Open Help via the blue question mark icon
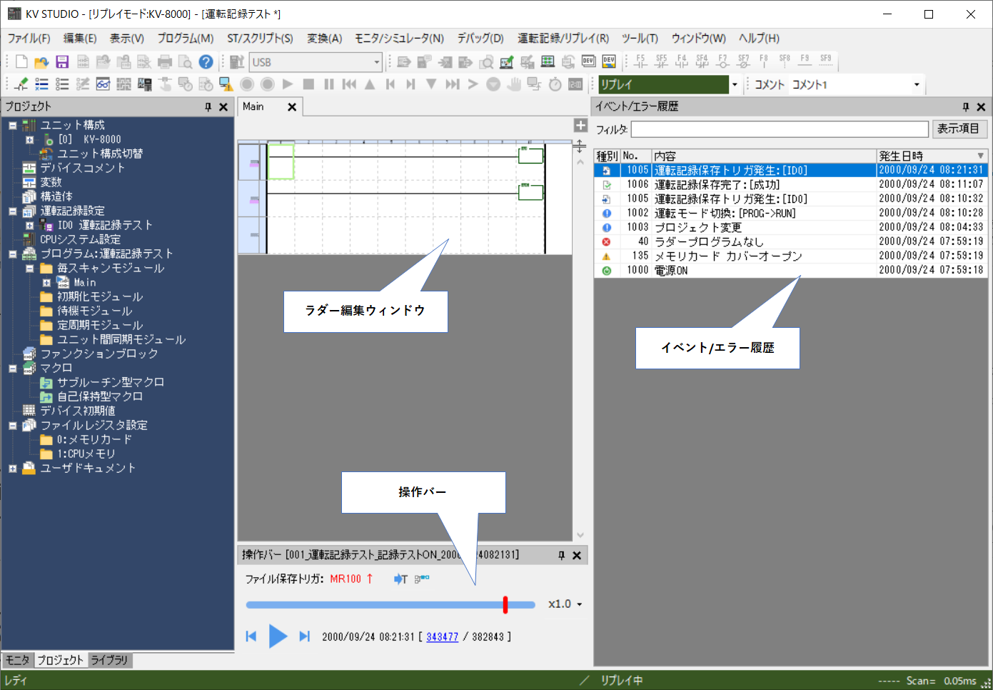993x690 pixels. (x=206, y=61)
